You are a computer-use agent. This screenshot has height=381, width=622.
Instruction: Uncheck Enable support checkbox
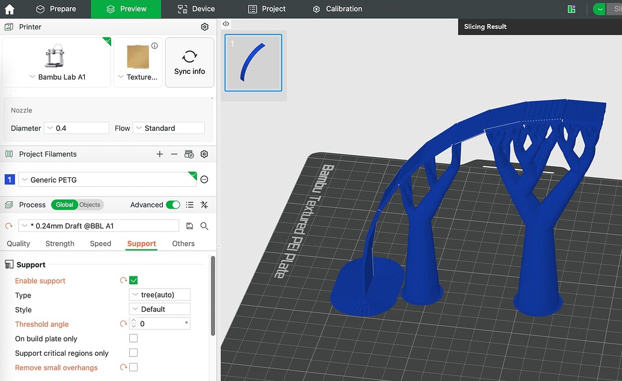click(x=133, y=280)
